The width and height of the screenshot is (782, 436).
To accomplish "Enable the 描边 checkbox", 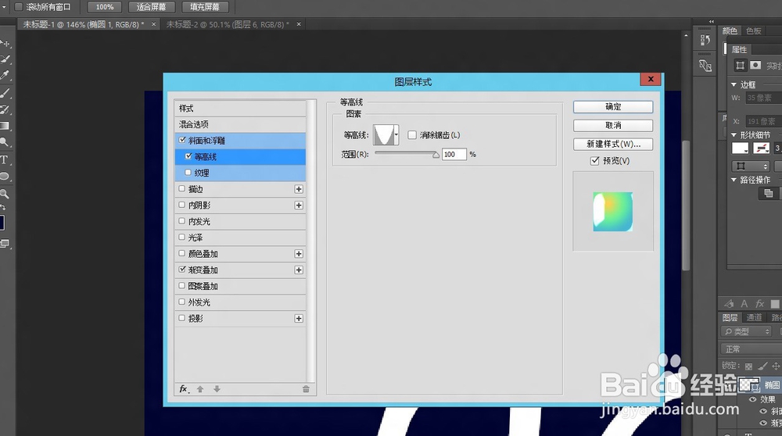I will coord(182,188).
